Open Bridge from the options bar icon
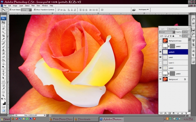Image resolution: width=196 pixels, height=122 pixels. click(134, 10)
